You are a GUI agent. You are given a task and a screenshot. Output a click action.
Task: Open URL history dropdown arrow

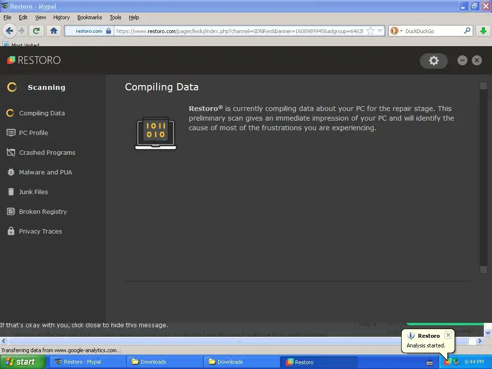pos(380,31)
